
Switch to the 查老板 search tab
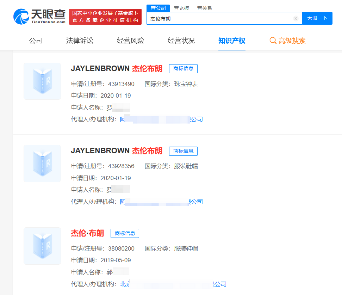(x=181, y=8)
